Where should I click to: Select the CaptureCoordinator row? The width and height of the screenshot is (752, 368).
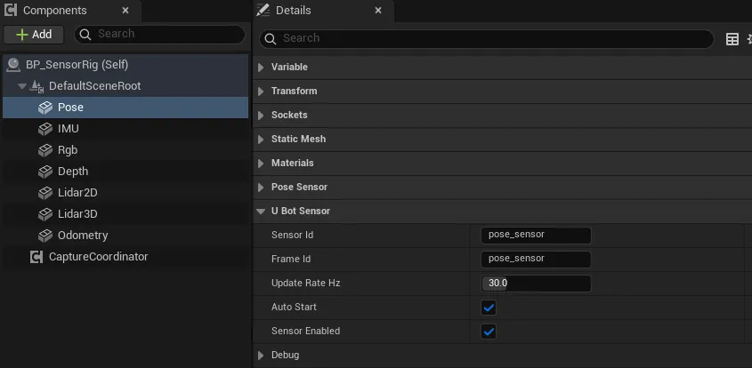125,257
